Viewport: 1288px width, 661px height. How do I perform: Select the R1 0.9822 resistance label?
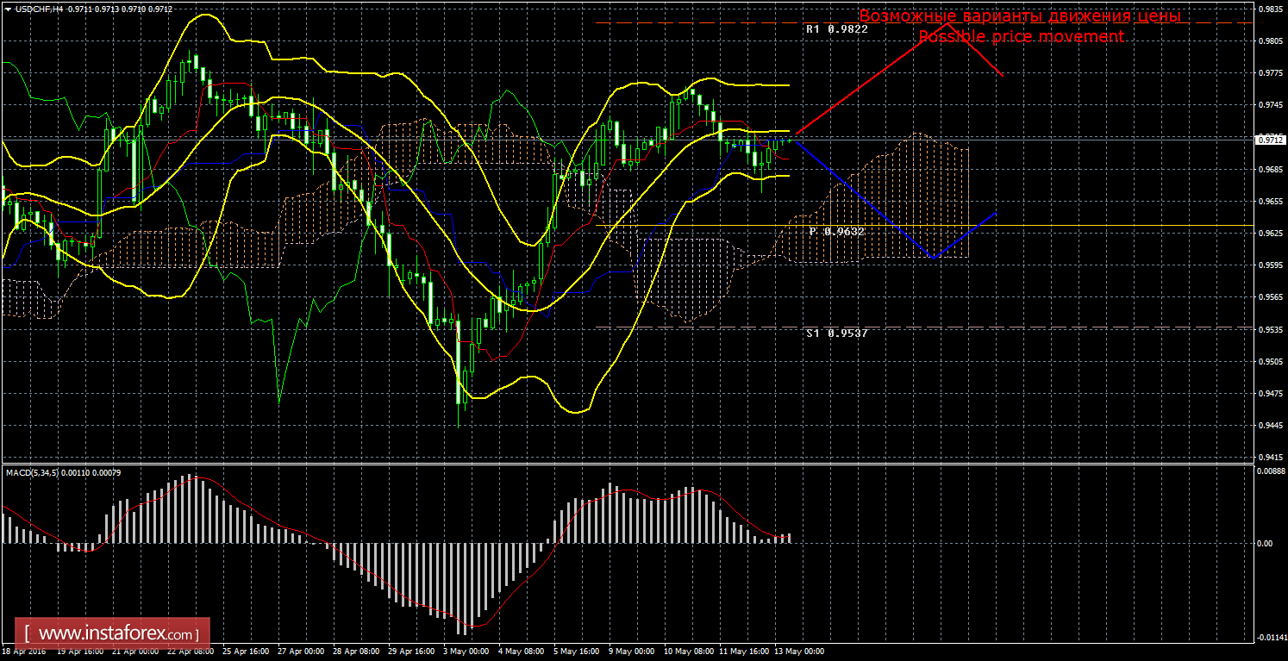[836, 29]
